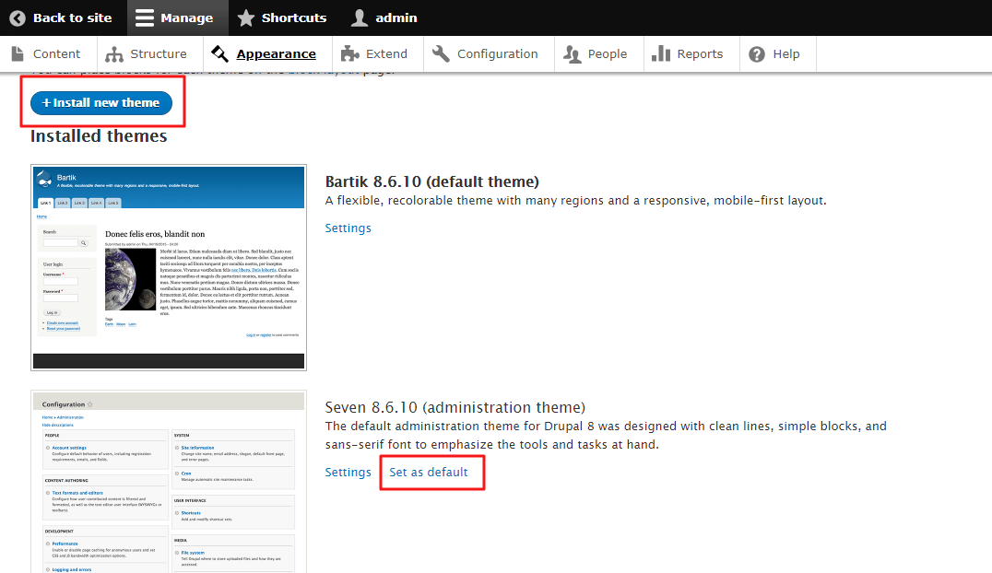The image size is (992, 573).
Task: Click the Content page icon
Action: (x=18, y=53)
